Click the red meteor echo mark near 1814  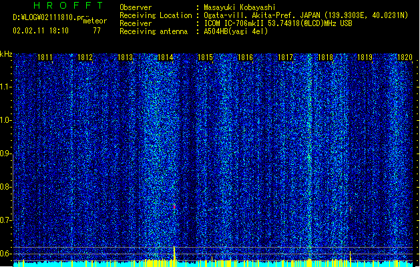click(x=174, y=206)
